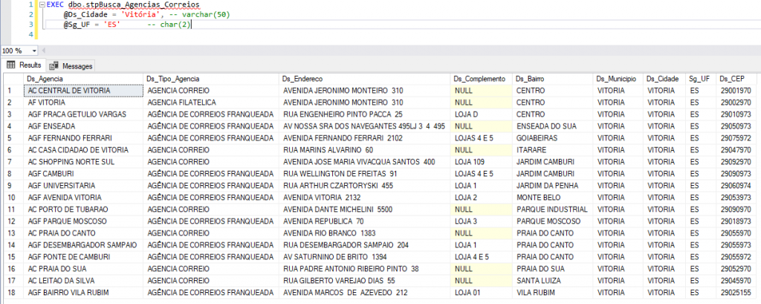Click the Results grid icon
The image size is (761, 304).
[x=10, y=65]
